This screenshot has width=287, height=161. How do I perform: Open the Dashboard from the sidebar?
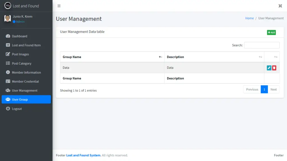coord(18,36)
